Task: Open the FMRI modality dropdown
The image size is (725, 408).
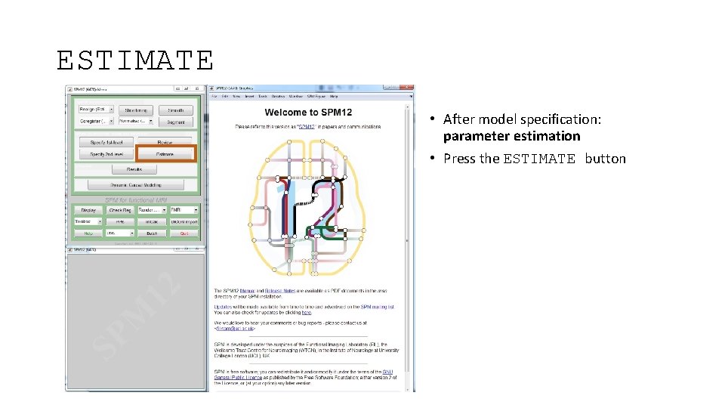Action: pos(184,210)
